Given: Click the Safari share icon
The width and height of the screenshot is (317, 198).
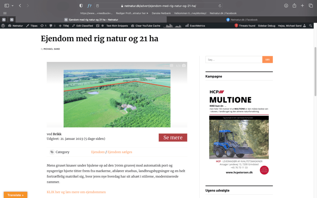Looking at the screenshot, I should tap(294, 6).
